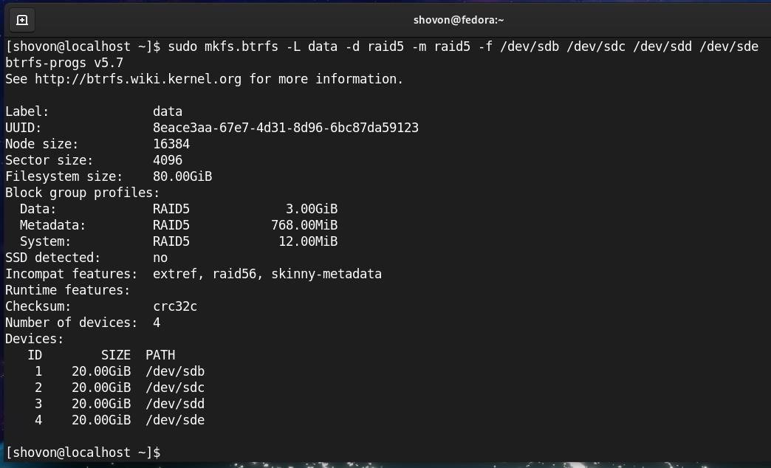Viewport: 771px width, 468px height.
Task: Click the /dev/sdd path in device list
Action: click(175, 404)
